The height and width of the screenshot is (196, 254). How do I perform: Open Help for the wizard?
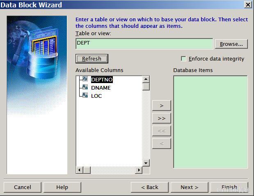62,187
